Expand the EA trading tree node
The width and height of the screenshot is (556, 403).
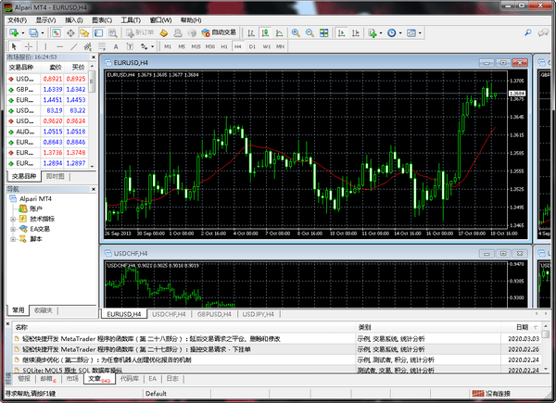click(13, 229)
